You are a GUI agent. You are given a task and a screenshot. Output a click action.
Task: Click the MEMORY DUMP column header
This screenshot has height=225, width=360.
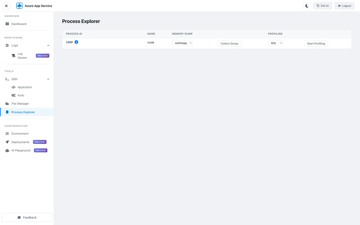click(x=182, y=34)
